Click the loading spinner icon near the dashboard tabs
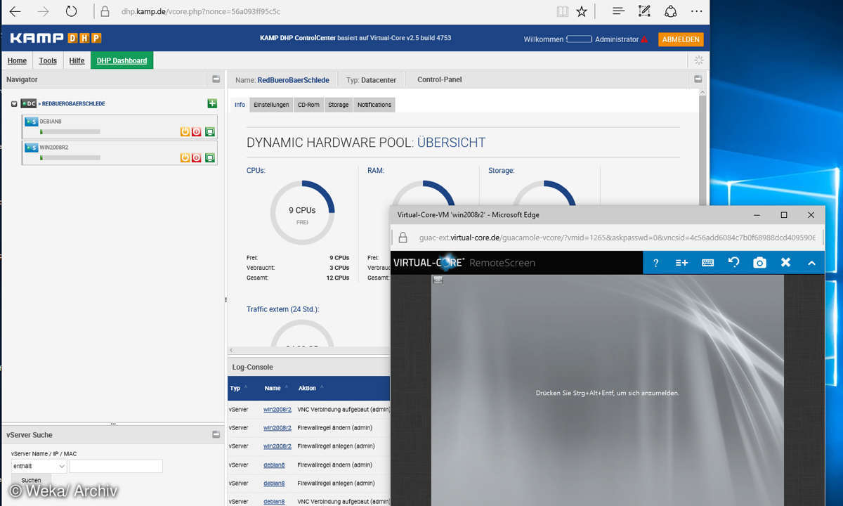Viewport: 843px width, 506px height. pyautogui.click(x=698, y=60)
